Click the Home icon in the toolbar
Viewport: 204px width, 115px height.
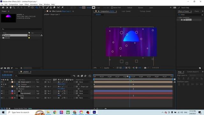tap(3, 8)
